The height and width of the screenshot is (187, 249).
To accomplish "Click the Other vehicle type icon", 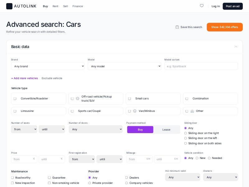I will (192, 111).
